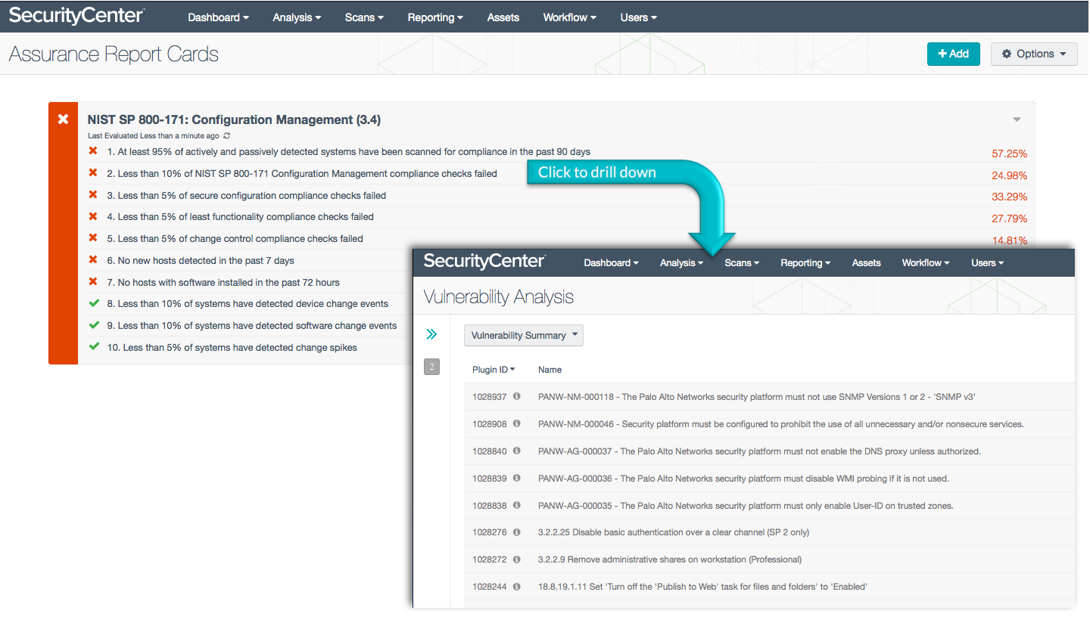
Task: Click info icon next to plugin 1028839
Action: (x=517, y=478)
